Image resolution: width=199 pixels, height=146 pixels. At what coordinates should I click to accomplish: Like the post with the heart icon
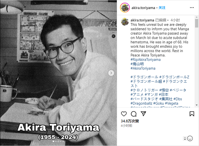pyautogui.click(x=124, y=114)
